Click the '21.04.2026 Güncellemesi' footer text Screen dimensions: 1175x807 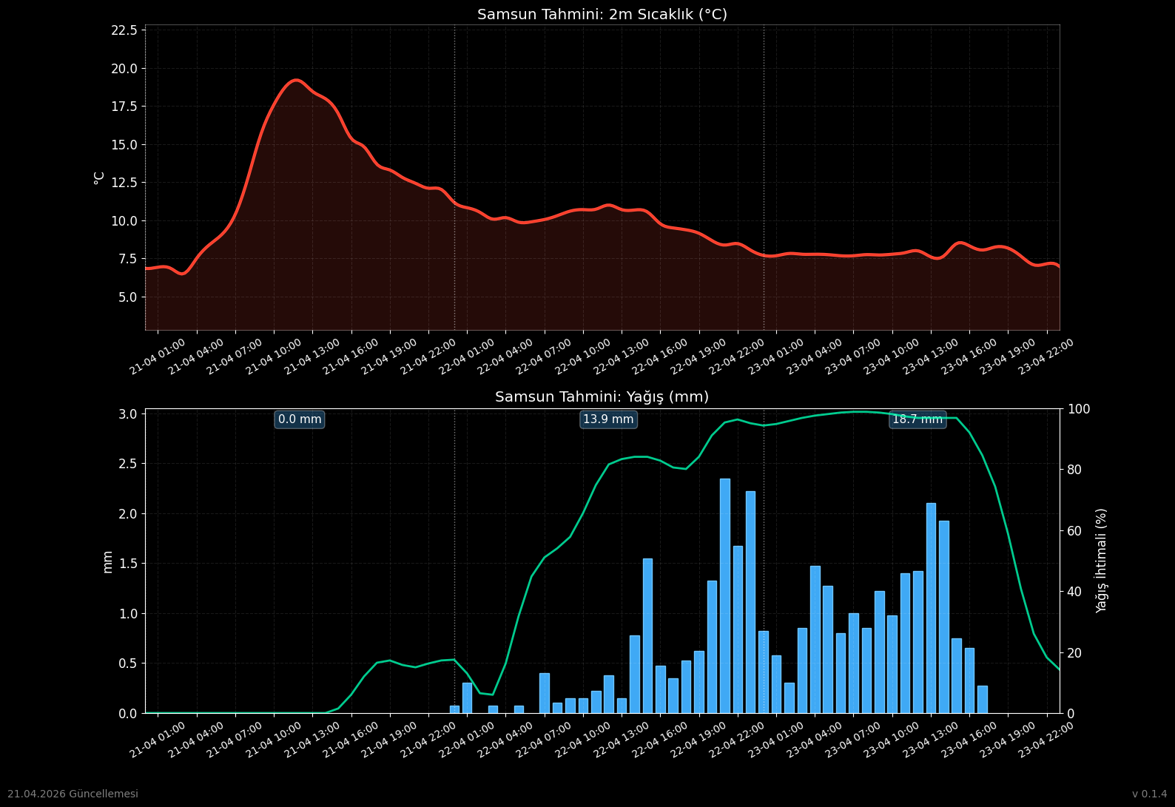point(73,794)
